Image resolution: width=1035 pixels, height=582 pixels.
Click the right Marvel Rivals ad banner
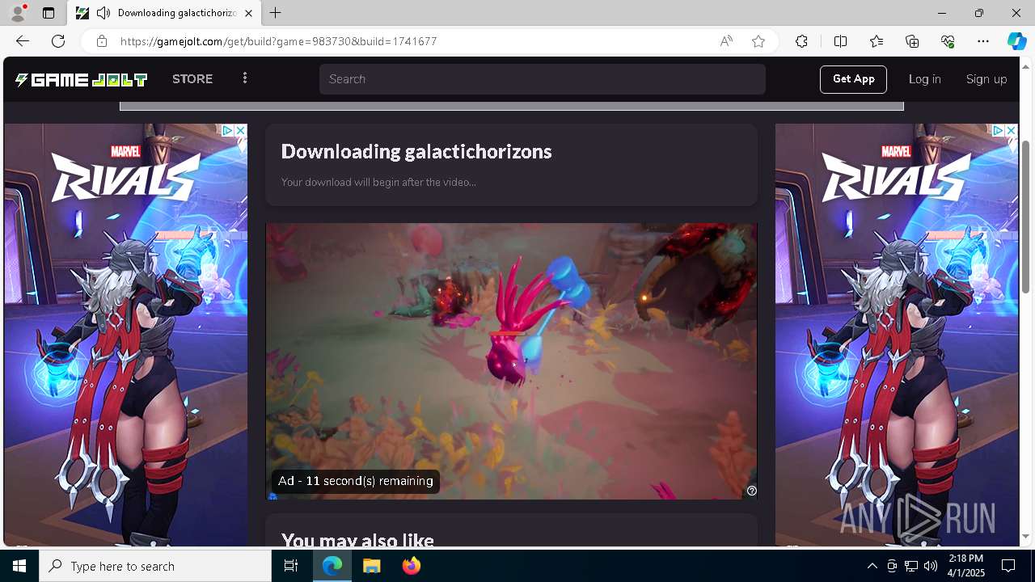[897, 335]
